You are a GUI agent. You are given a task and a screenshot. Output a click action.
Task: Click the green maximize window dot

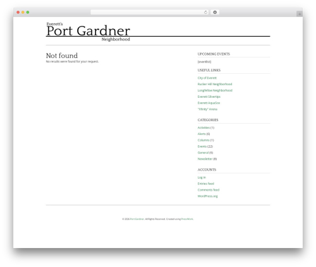click(28, 12)
